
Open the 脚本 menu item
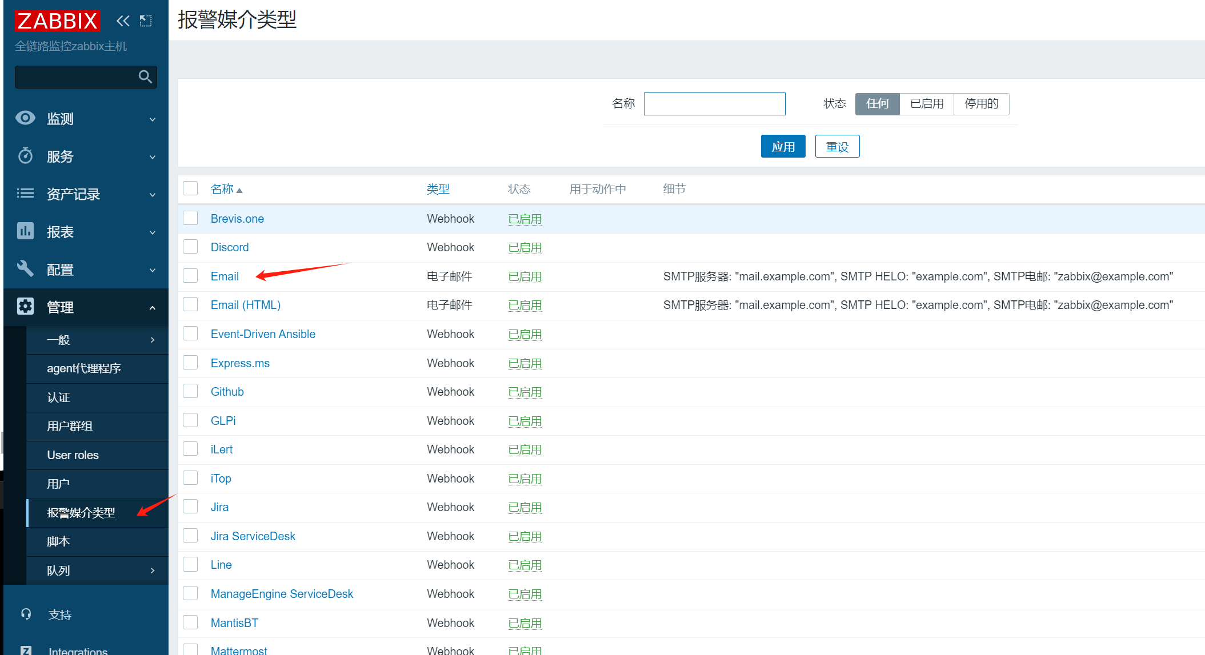[97, 541]
